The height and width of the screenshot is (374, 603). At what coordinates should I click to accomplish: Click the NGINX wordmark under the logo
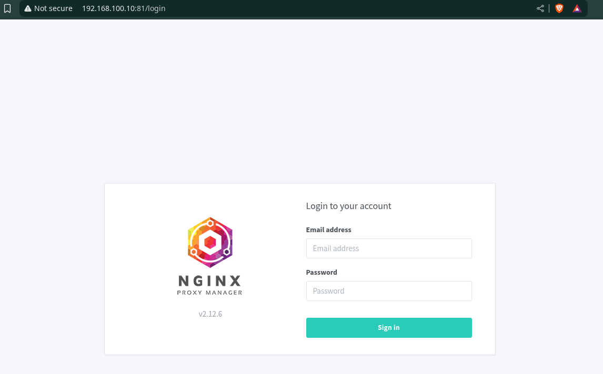(x=210, y=280)
